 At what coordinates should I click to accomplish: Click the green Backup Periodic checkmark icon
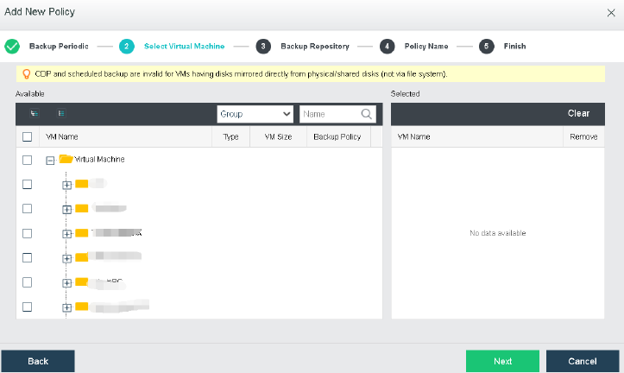[x=12, y=46]
